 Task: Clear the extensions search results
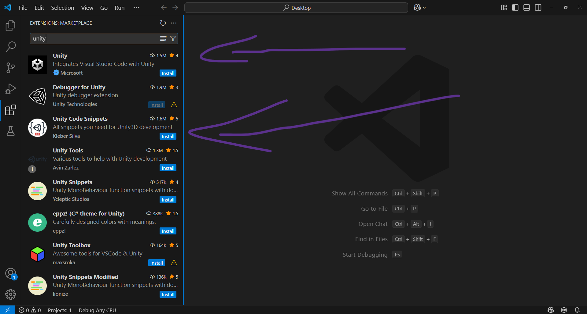point(163,38)
